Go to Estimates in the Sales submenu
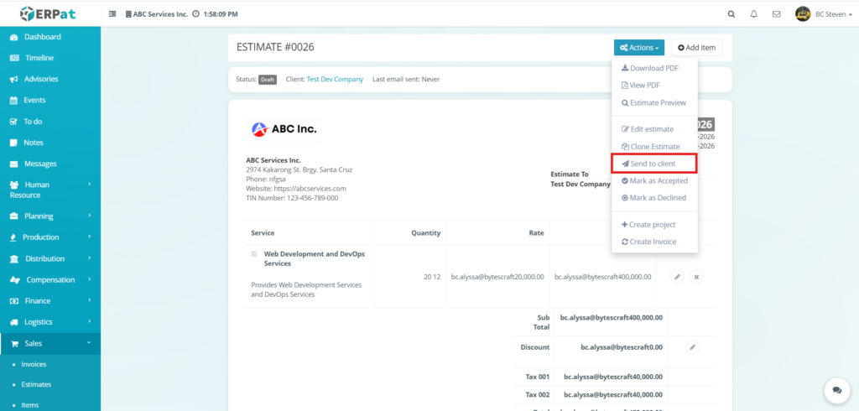The image size is (859, 411). tap(36, 385)
